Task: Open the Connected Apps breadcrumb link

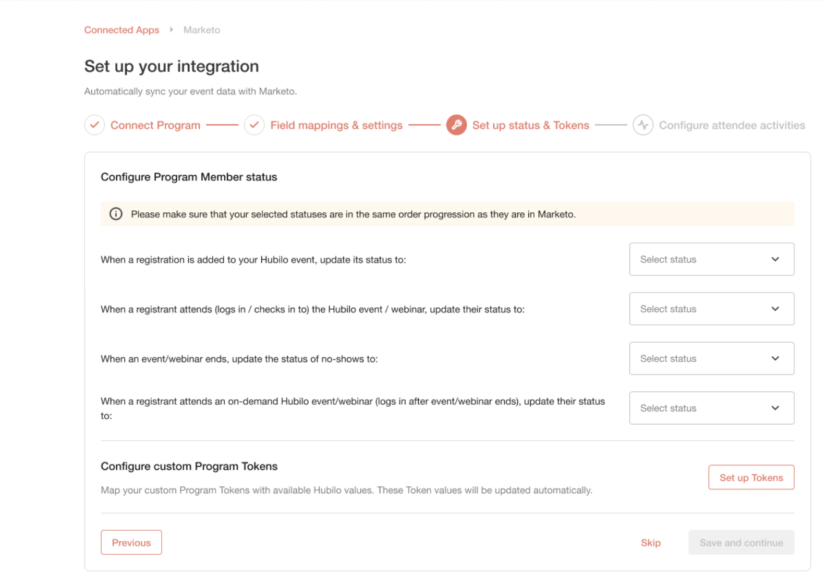Action: point(122,30)
